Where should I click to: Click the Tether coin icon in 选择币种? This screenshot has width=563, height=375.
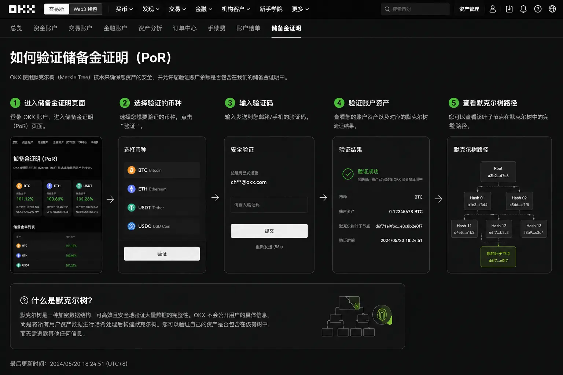click(131, 208)
